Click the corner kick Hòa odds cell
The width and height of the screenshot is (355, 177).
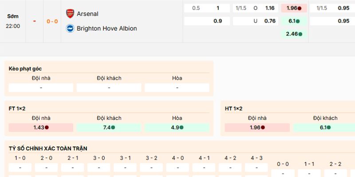177,88
